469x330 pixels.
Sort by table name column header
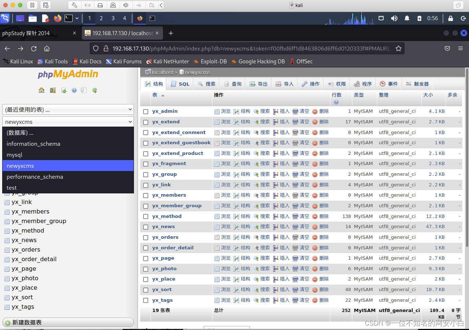[155, 95]
